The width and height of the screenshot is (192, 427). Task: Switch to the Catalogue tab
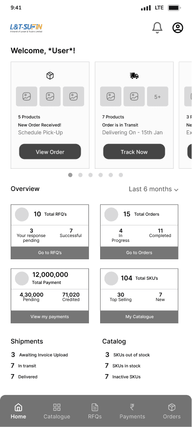57,411
